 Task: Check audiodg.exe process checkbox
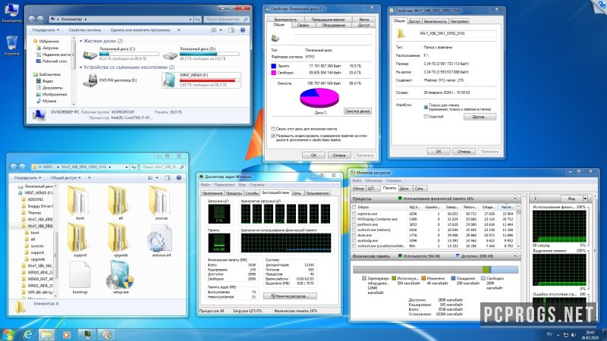354,240
